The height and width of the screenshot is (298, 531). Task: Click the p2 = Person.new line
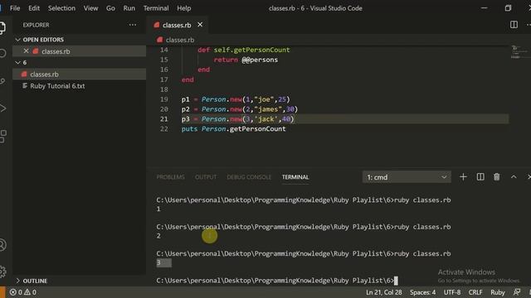click(x=240, y=109)
